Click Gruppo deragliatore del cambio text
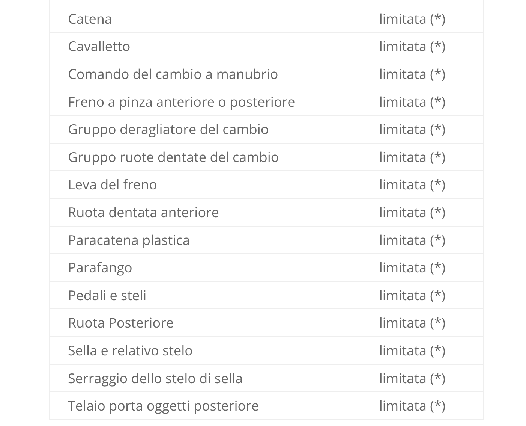This screenshot has width=526, height=426. (x=168, y=129)
